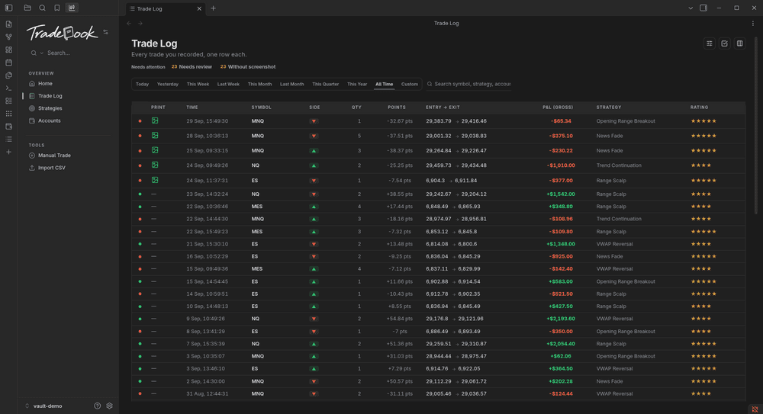Open screenshot for 29 Sep MNQ trade

click(155, 120)
